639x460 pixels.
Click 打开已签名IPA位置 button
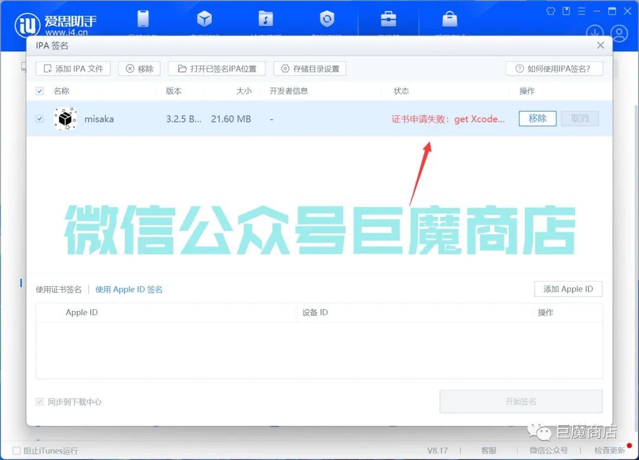tap(217, 69)
